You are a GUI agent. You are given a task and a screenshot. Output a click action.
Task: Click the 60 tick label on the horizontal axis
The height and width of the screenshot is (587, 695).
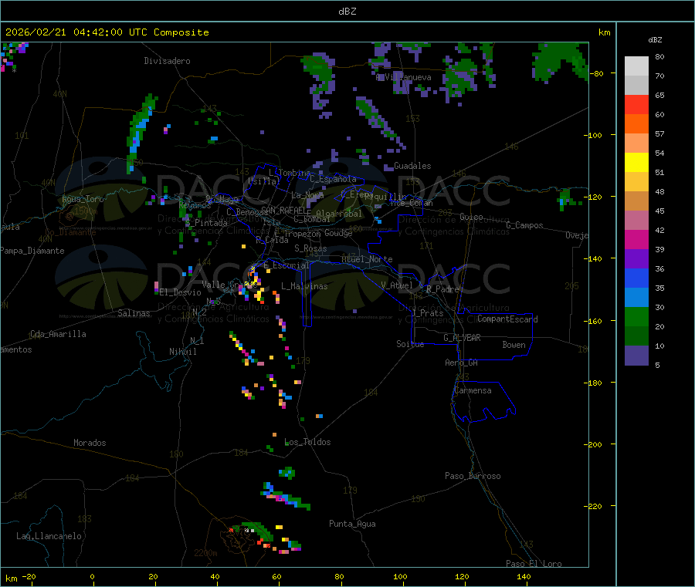click(276, 576)
